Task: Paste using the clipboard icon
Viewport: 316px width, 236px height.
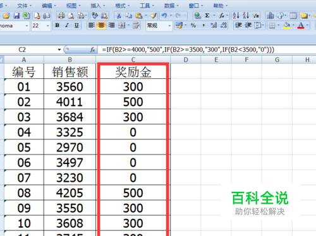Action: click(x=139, y=16)
